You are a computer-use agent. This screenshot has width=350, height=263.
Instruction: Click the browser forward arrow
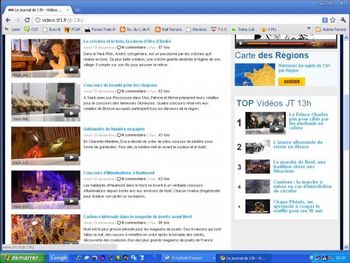(17, 20)
